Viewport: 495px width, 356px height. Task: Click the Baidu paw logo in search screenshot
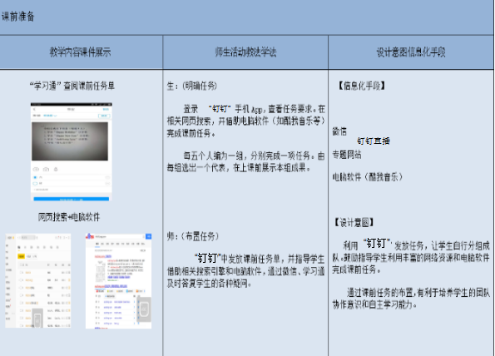pyautogui.click(x=90, y=236)
